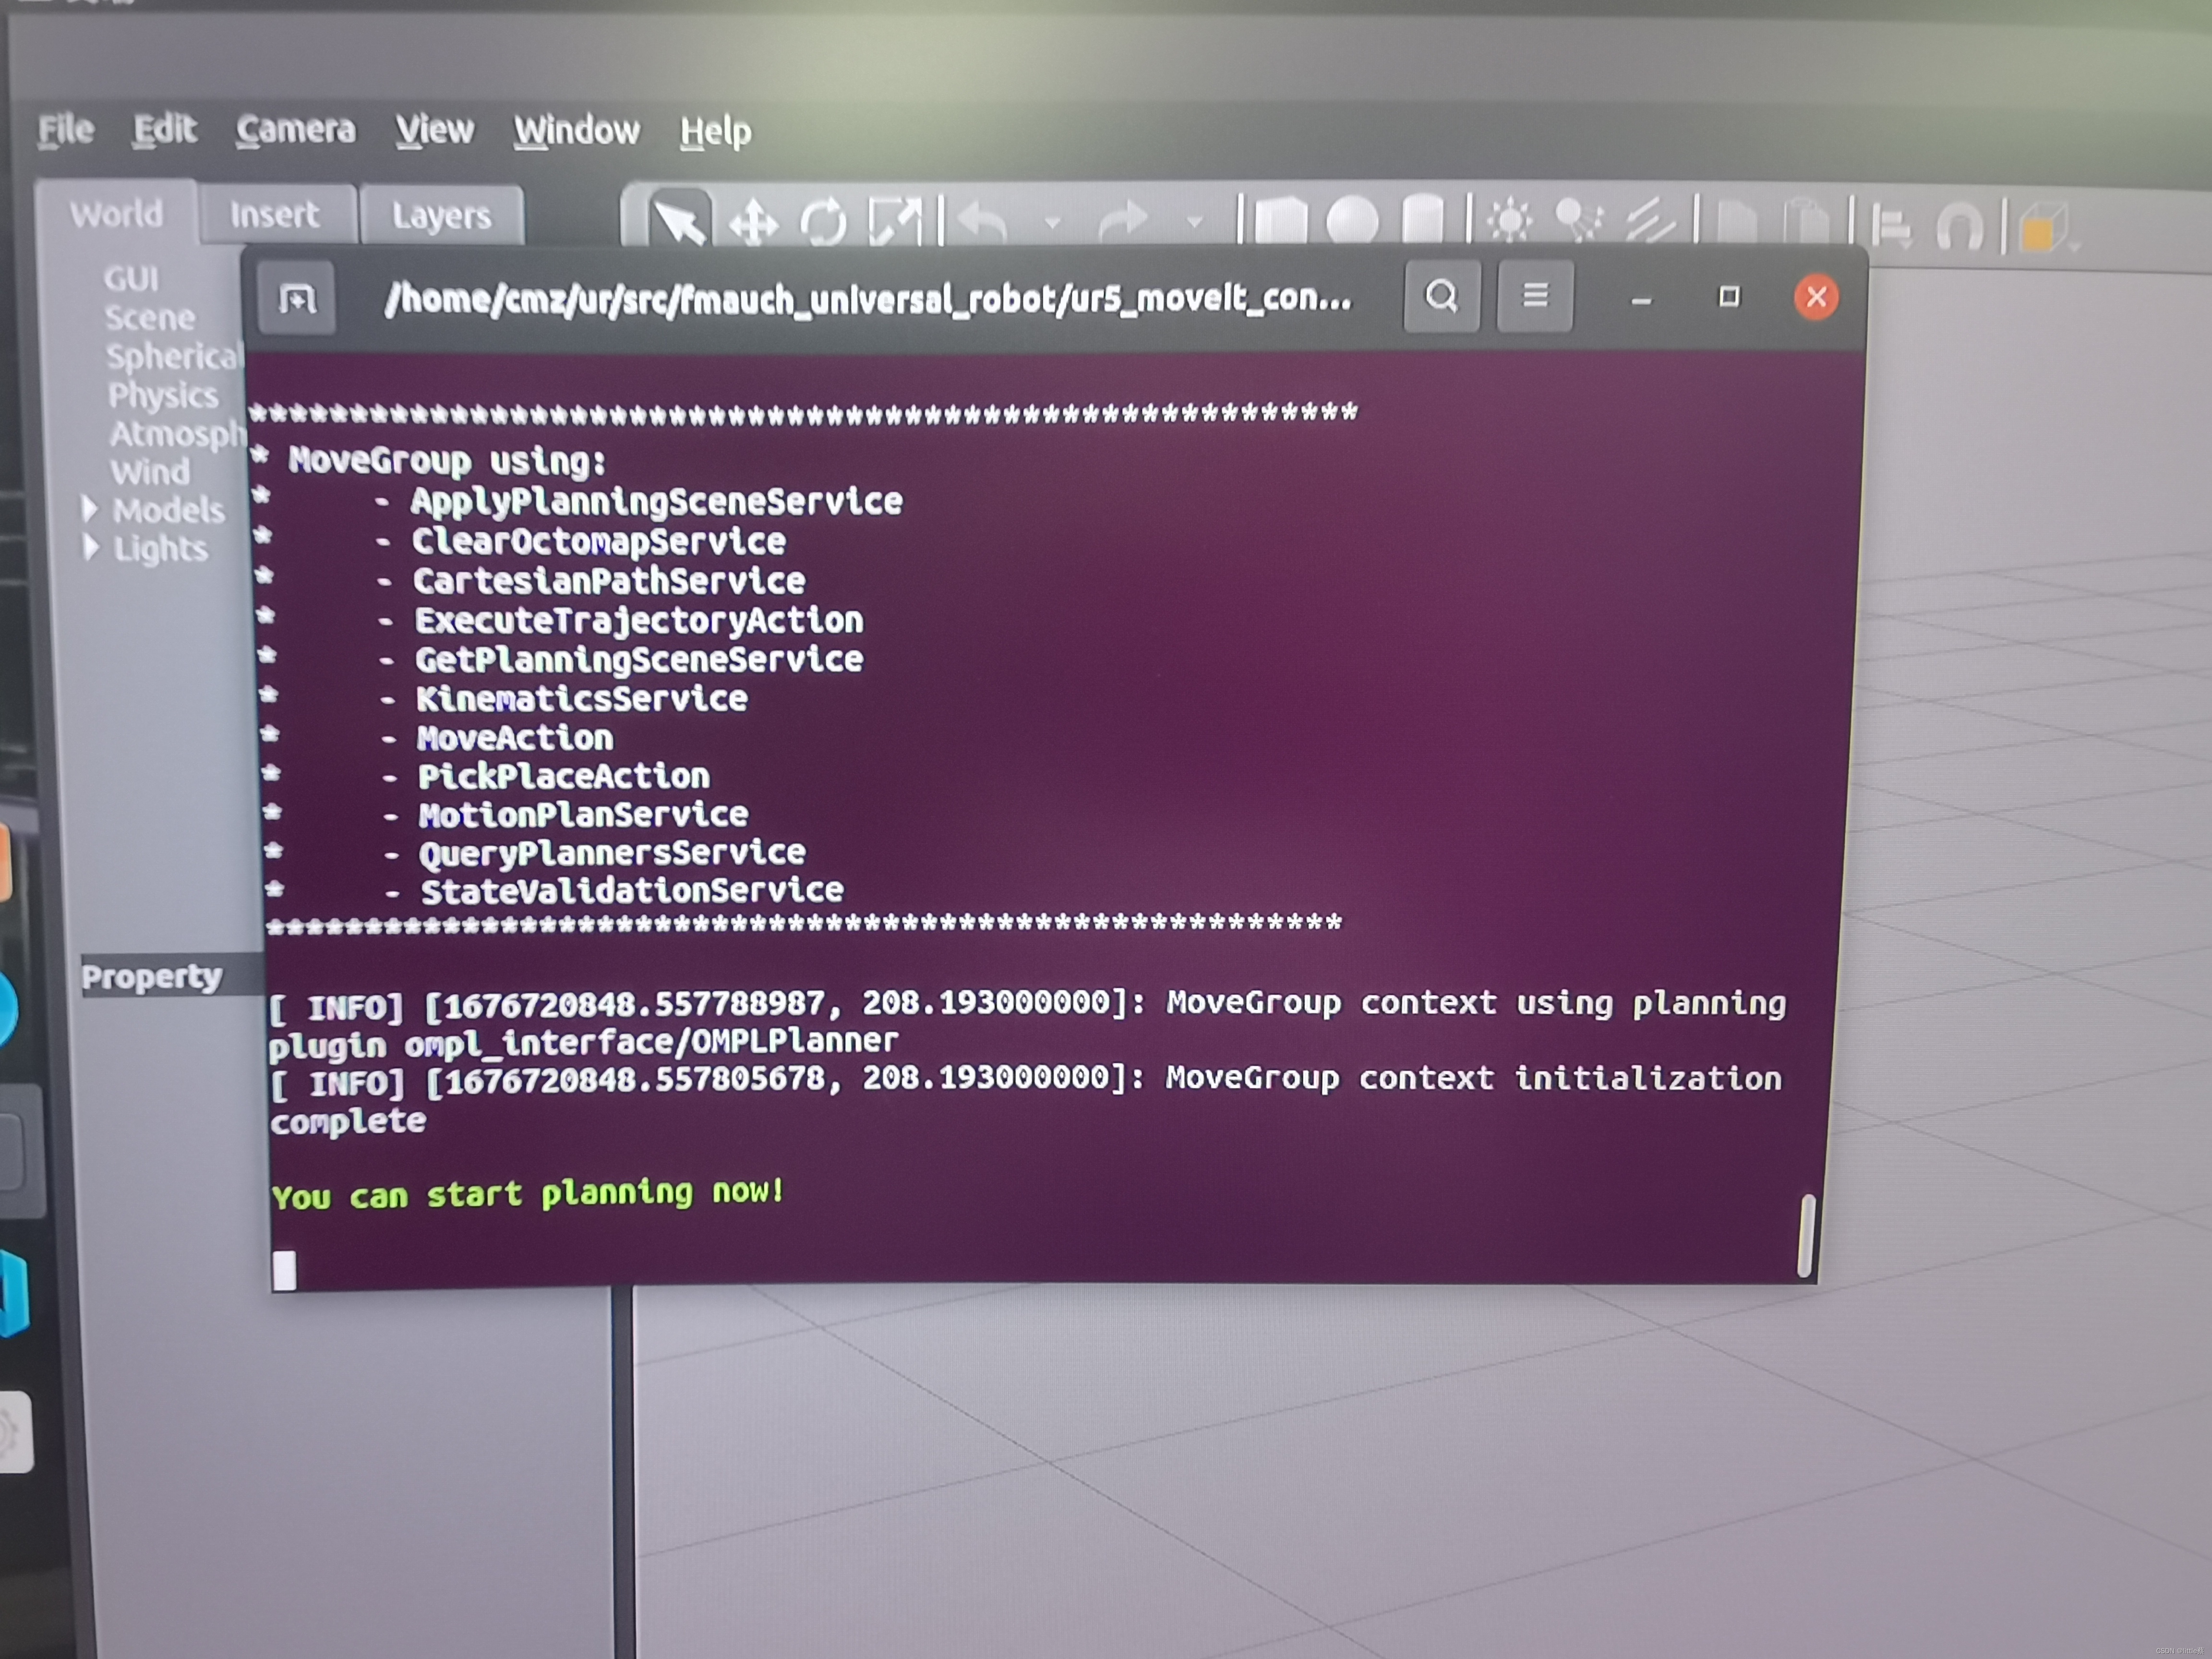Click 'MoveAction' in terminal
The image size is (2212, 1659).
pyautogui.click(x=515, y=738)
